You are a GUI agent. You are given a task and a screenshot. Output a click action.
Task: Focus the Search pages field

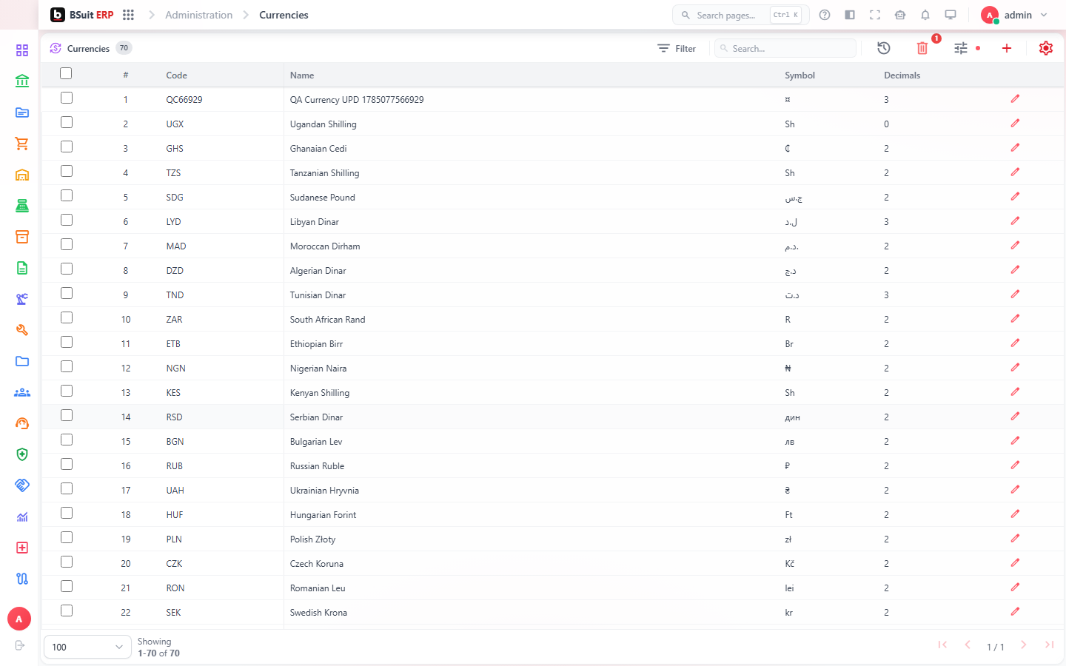(x=741, y=15)
